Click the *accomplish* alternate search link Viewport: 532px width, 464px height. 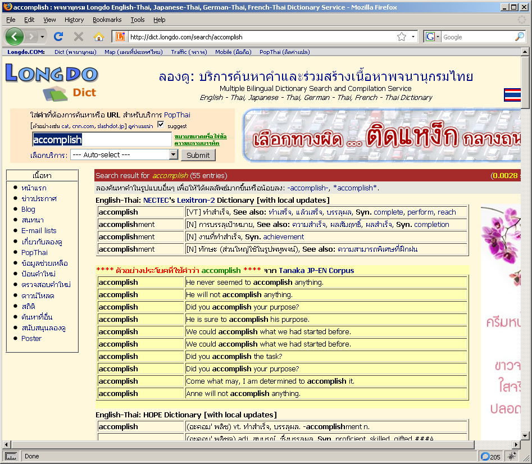click(355, 188)
